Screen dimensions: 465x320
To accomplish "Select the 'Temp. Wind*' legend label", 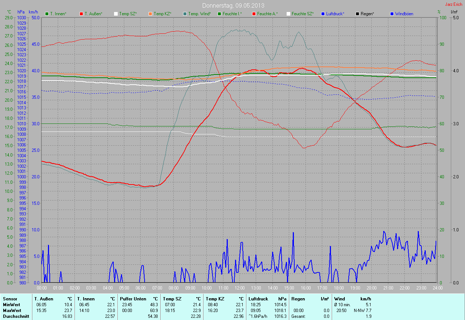I will coord(199,14).
